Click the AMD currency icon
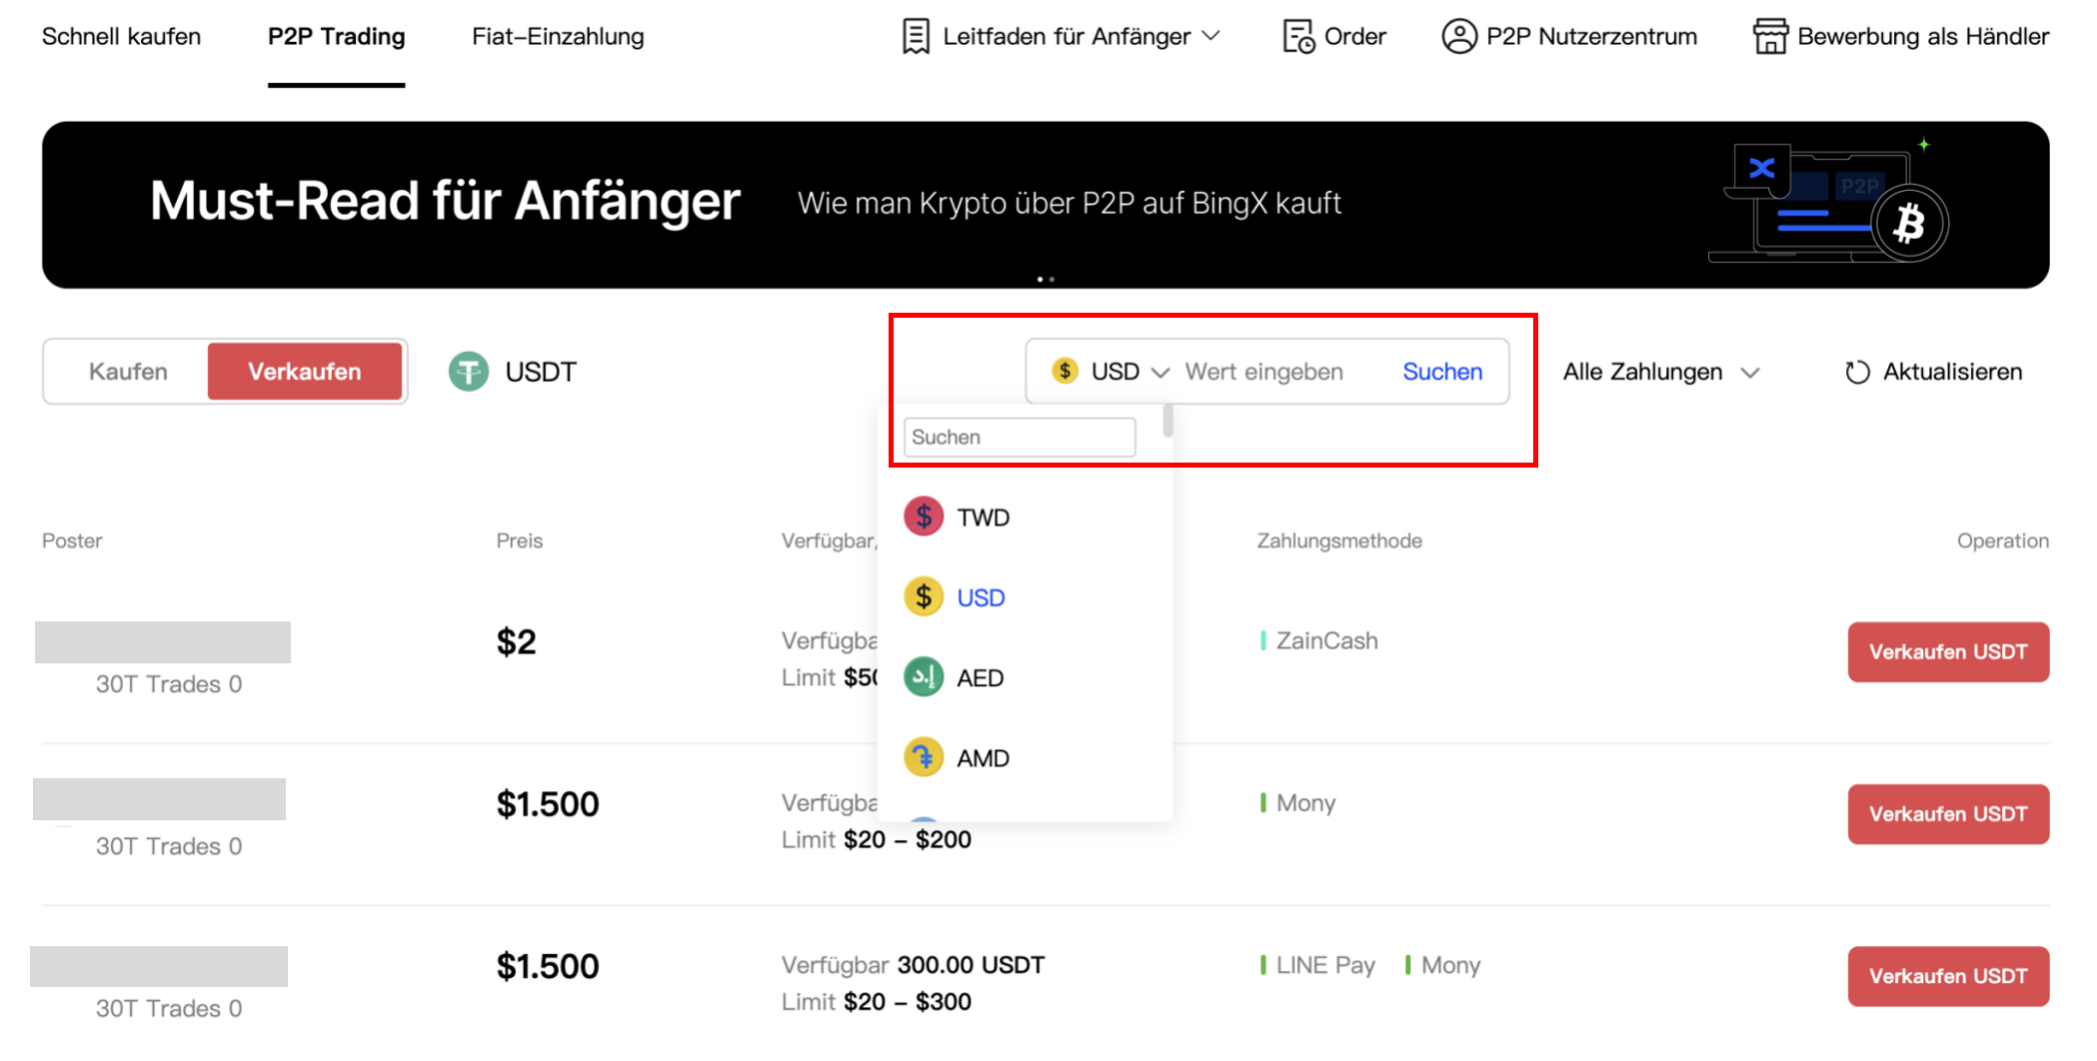 (x=924, y=757)
